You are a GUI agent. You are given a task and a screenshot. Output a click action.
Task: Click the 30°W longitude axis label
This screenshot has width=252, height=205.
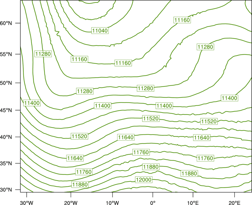click(26, 203)
